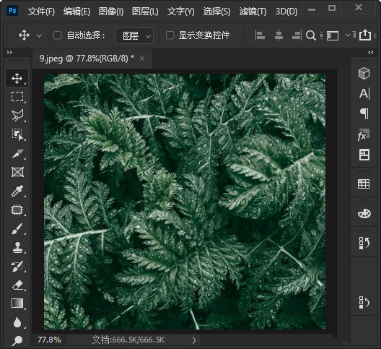Open the Properties panel icon
This screenshot has width=381, height=349.
[364, 155]
